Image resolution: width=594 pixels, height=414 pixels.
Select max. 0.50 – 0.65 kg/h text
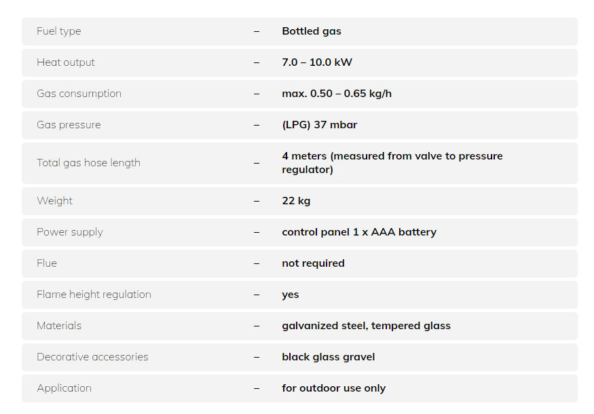click(337, 94)
